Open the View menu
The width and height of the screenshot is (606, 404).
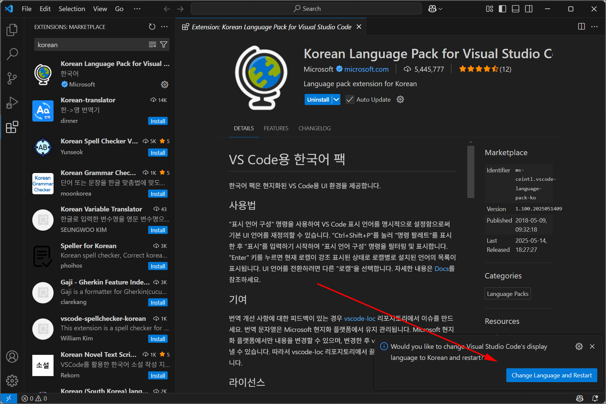(x=100, y=9)
